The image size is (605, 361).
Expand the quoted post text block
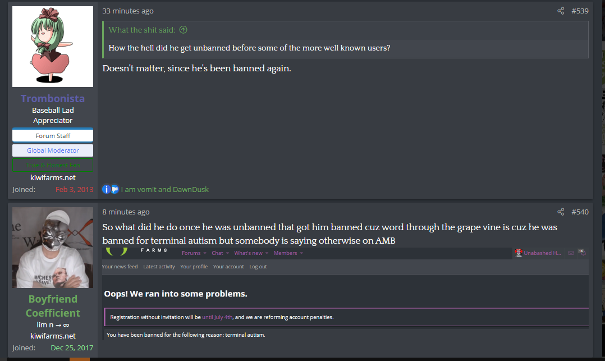point(345,48)
